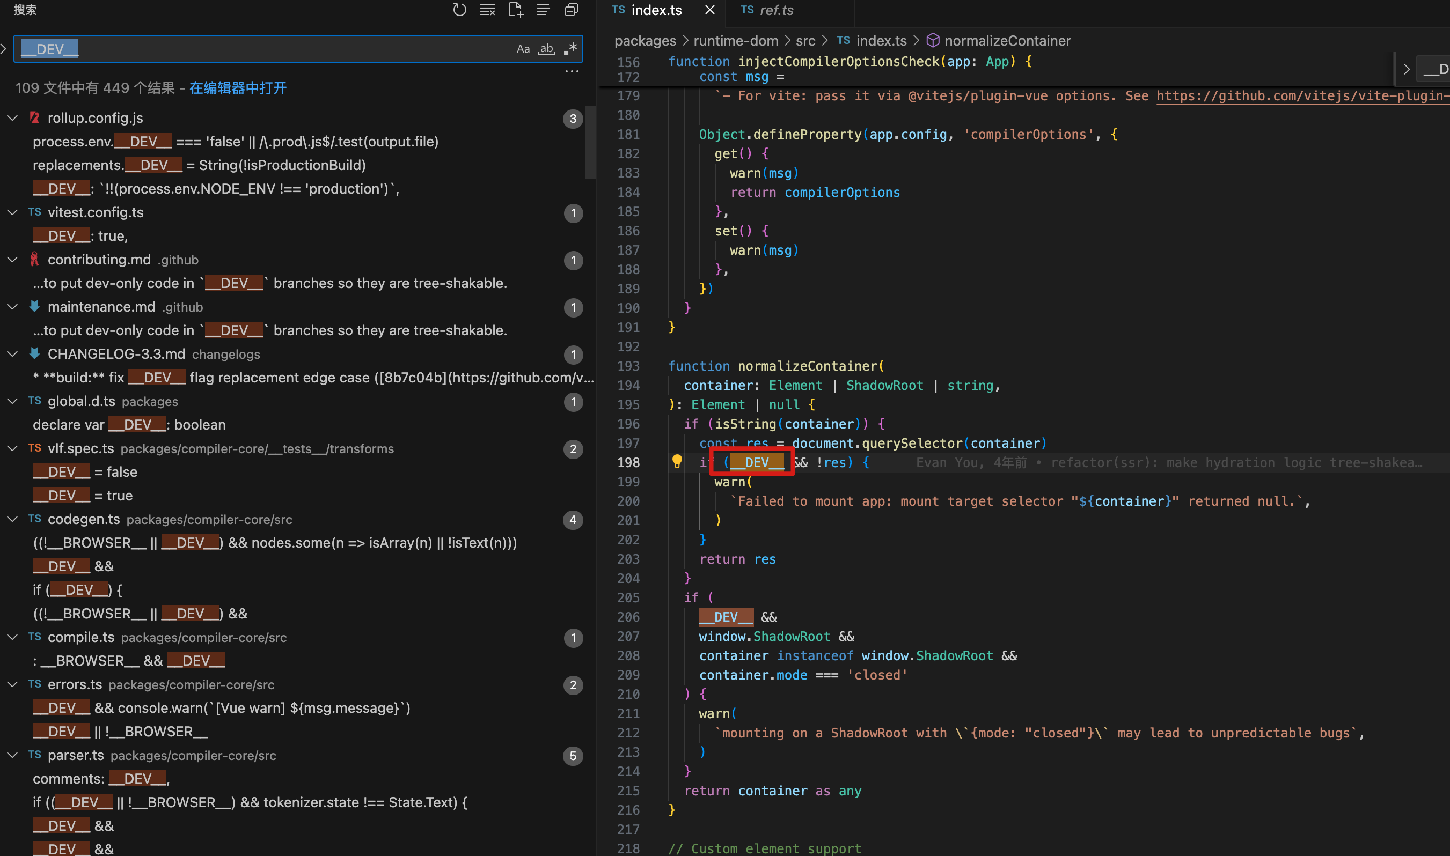Click the CHANGELOG-3.3.md file icon
This screenshot has height=856, width=1450.
click(35, 353)
